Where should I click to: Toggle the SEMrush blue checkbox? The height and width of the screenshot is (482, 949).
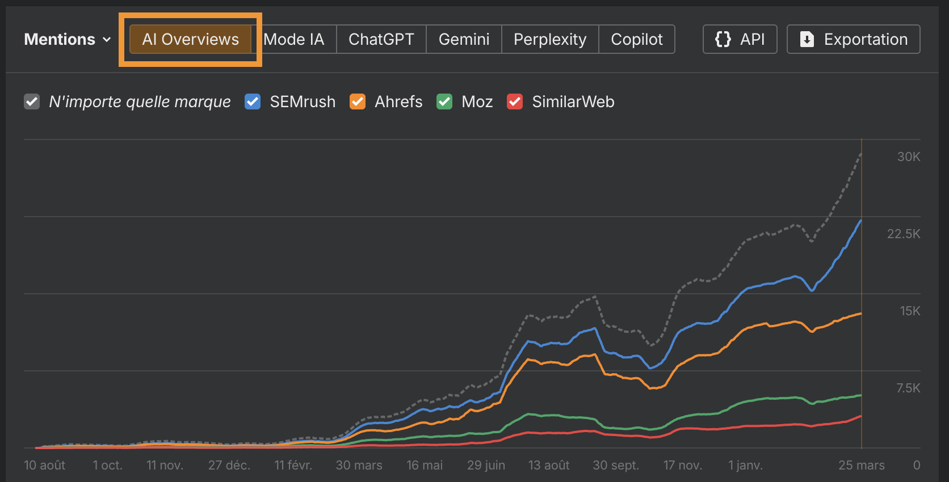click(253, 102)
